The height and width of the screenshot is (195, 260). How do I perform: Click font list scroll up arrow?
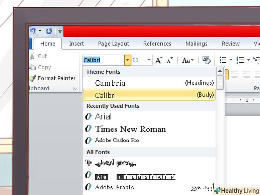[x=220, y=71]
